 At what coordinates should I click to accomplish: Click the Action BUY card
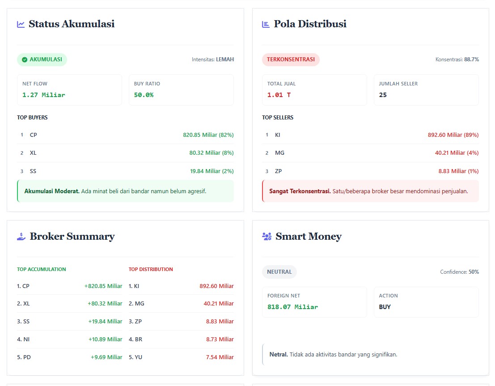point(426,302)
